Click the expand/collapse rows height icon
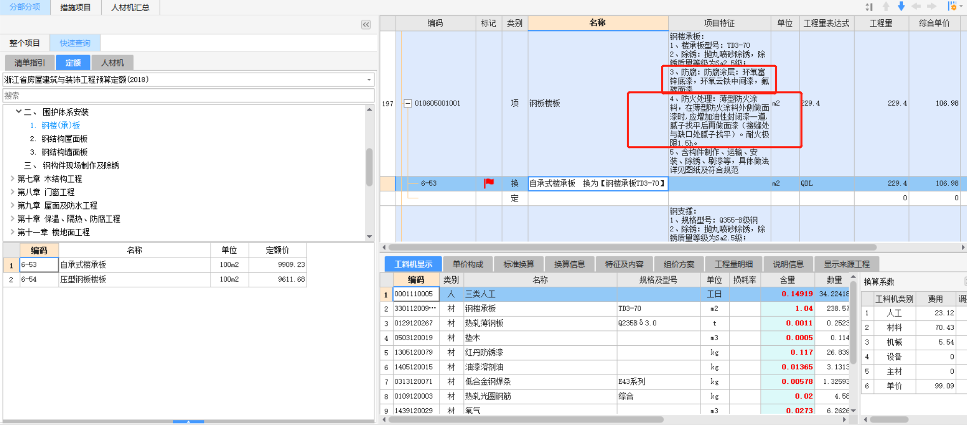The width and height of the screenshot is (967, 425). click(x=869, y=7)
